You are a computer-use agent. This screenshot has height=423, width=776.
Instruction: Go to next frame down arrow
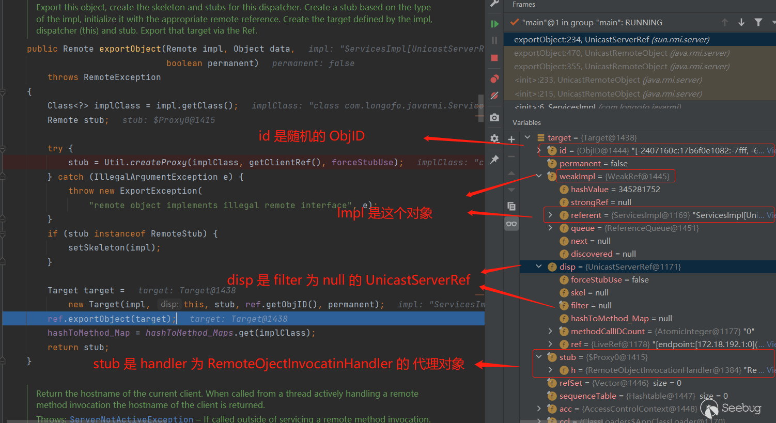click(x=741, y=22)
